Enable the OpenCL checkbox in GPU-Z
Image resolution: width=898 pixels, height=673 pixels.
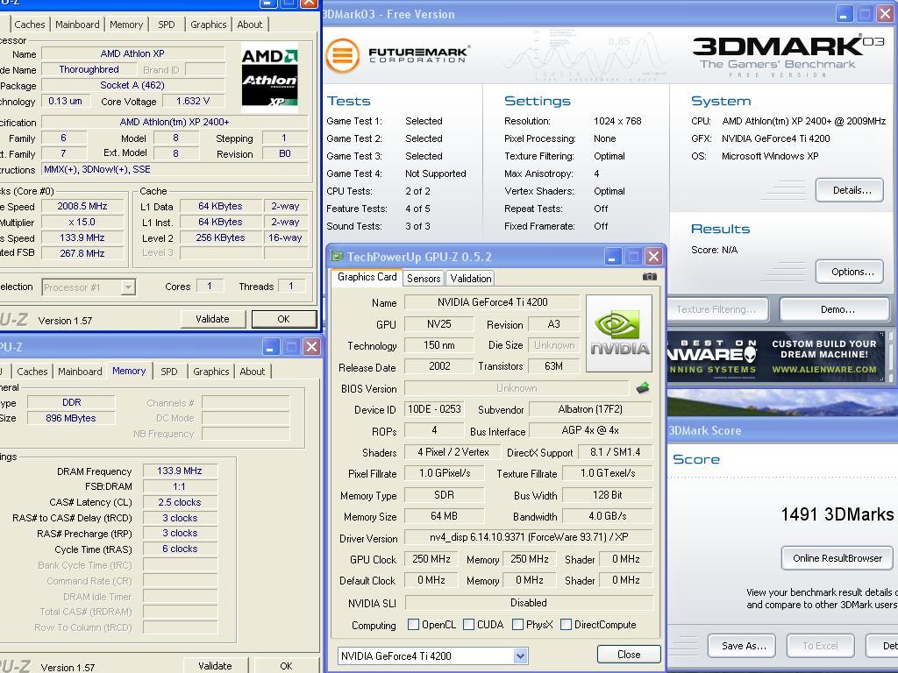click(x=413, y=624)
